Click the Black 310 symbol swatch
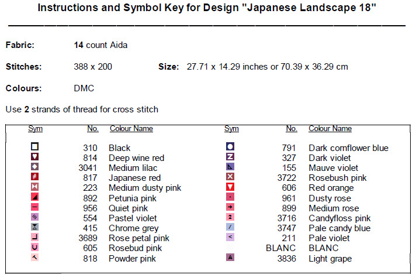This screenshot has height=278, width=416. (35, 147)
